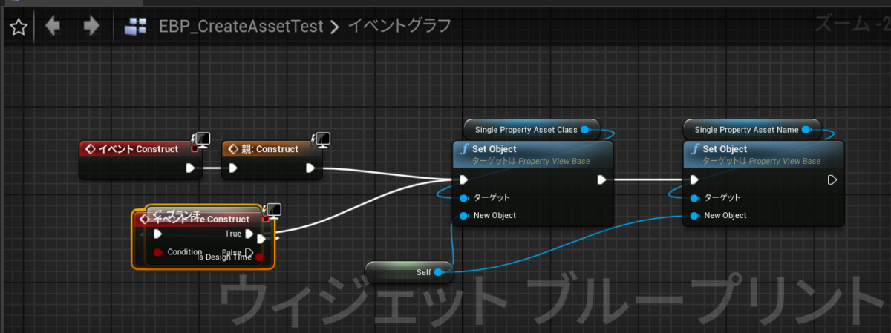
Task: Click True exec pin on branch node
Action: 249,234
